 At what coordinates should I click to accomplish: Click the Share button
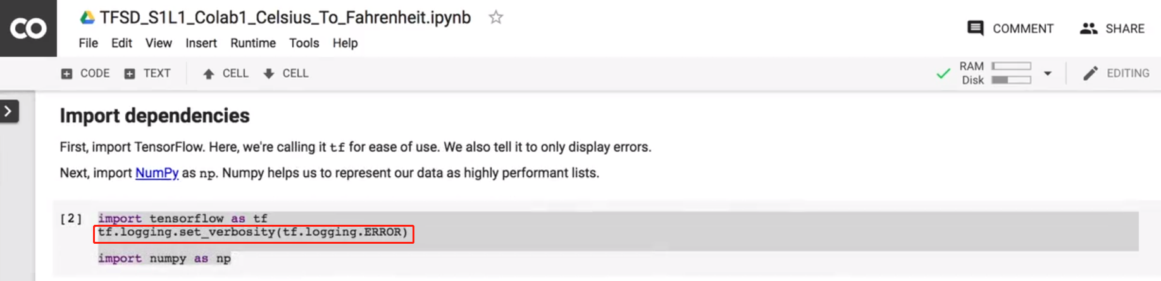1112,28
